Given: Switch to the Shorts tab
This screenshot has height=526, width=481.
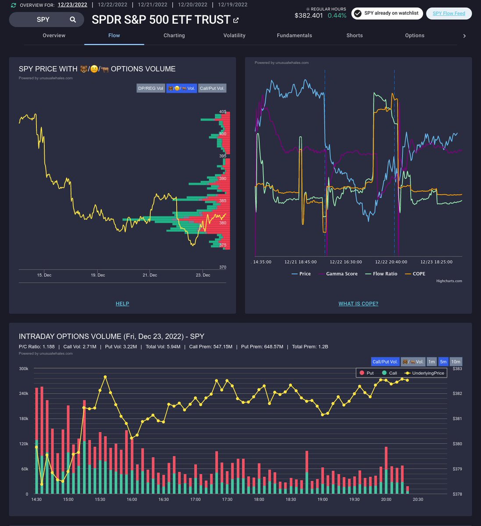Looking at the screenshot, I should (x=355, y=36).
